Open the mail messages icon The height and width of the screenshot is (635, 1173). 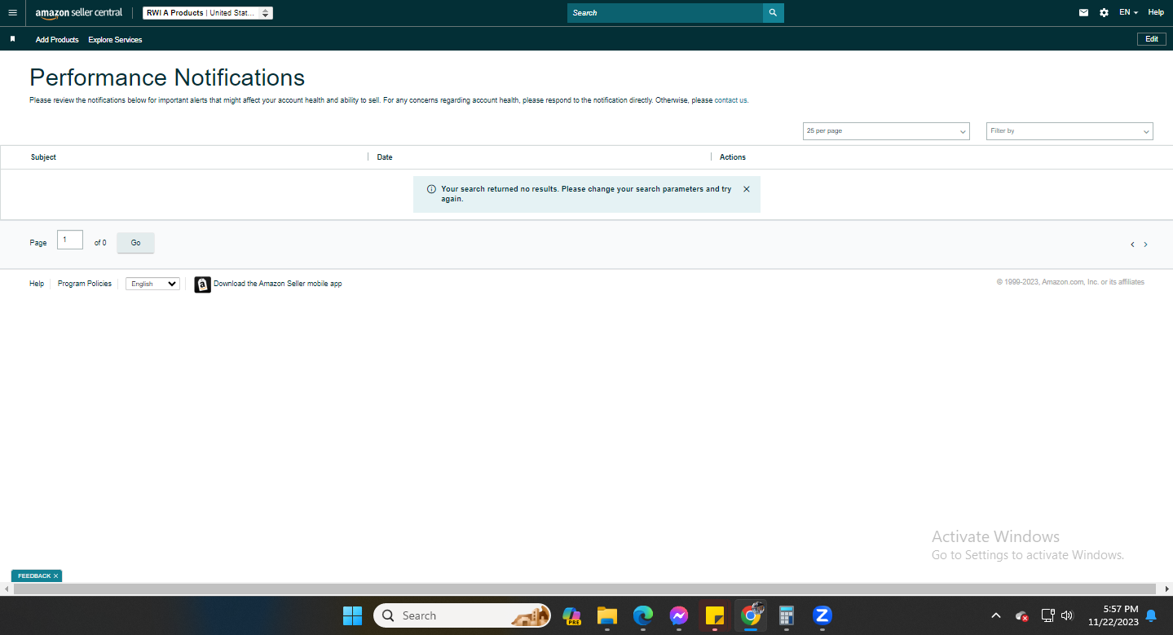tap(1083, 13)
